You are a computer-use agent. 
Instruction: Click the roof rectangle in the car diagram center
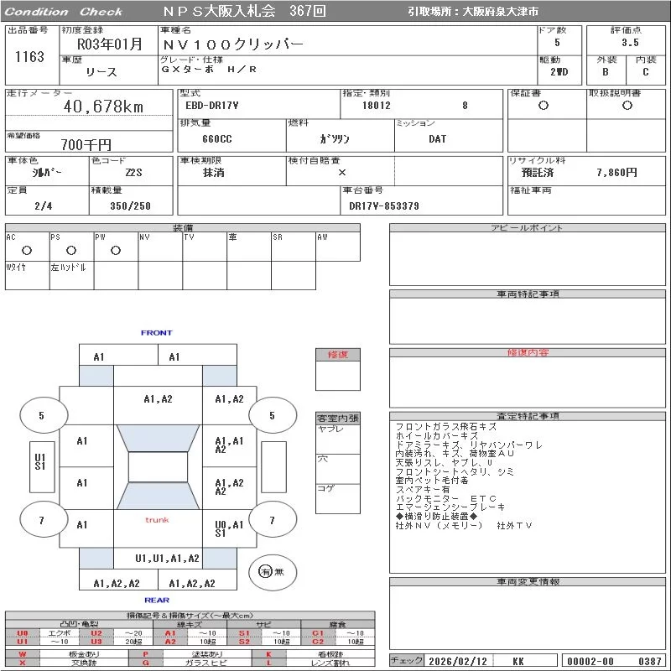tap(158, 467)
